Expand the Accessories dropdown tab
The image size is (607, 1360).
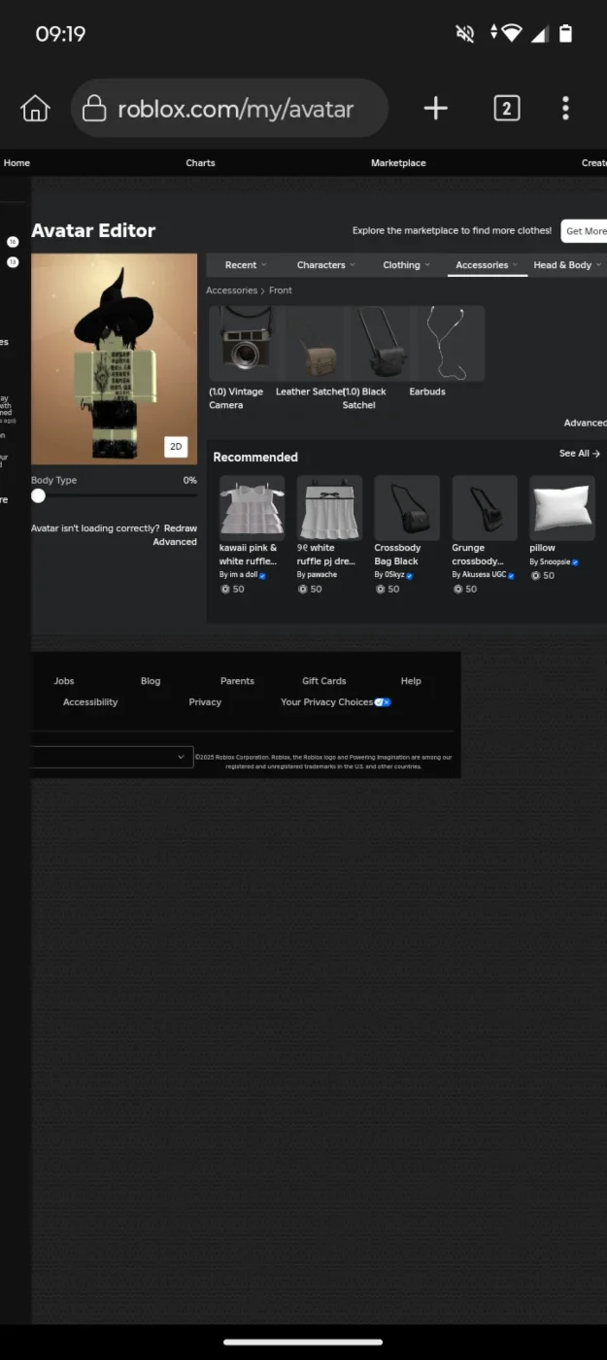coord(487,265)
